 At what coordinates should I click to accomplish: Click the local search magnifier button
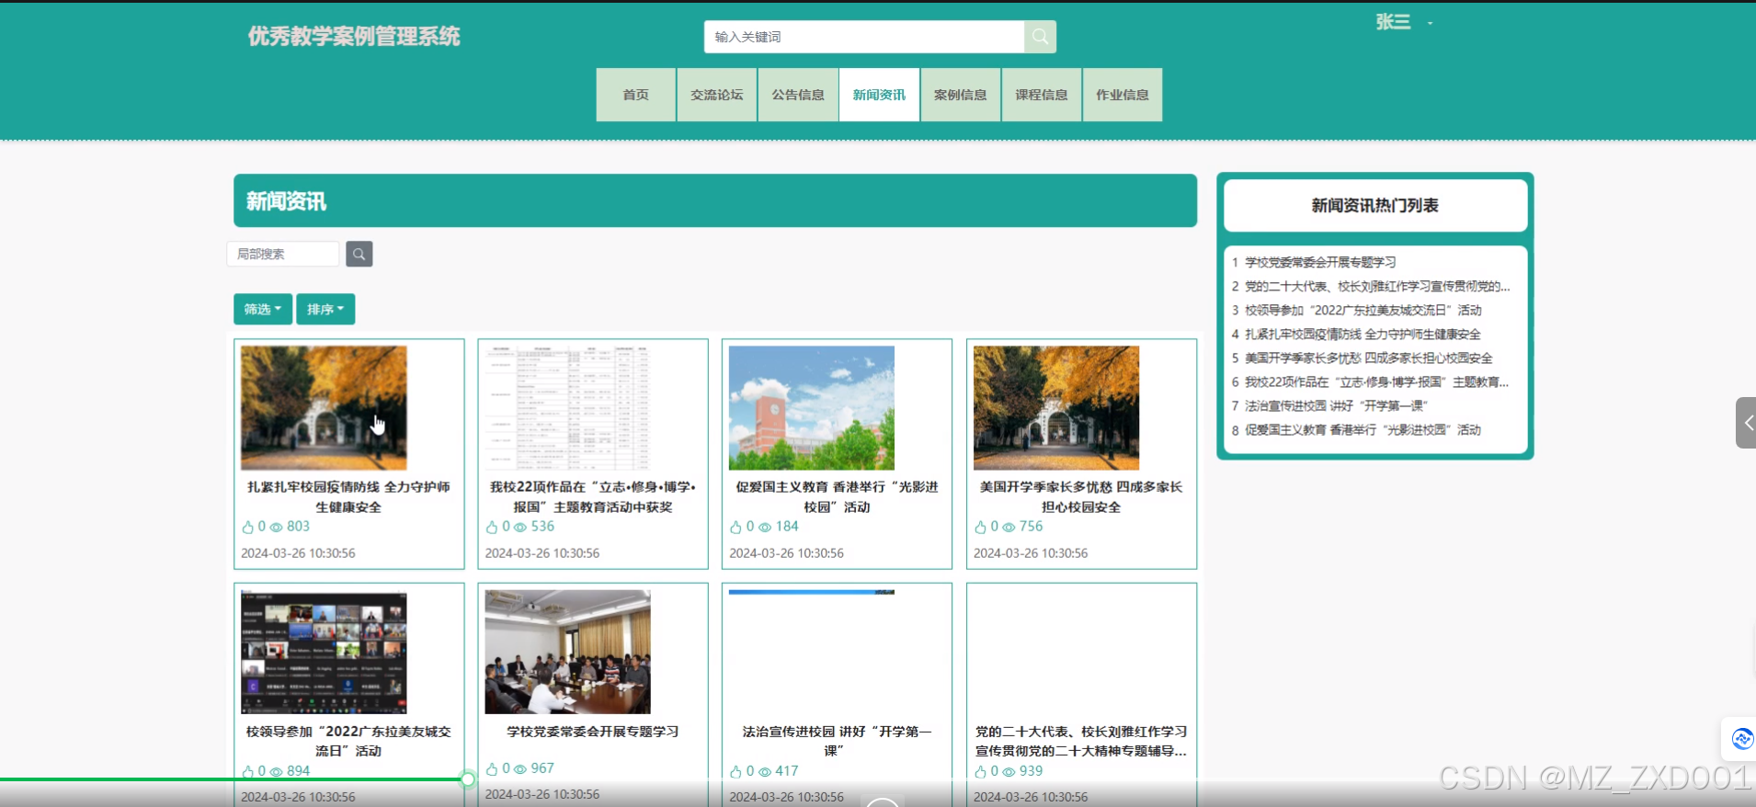pos(359,254)
